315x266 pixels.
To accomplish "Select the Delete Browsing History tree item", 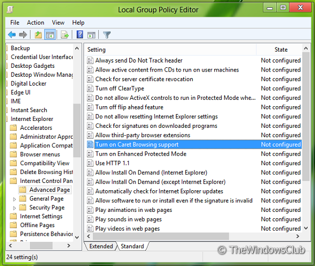I will (46, 172).
